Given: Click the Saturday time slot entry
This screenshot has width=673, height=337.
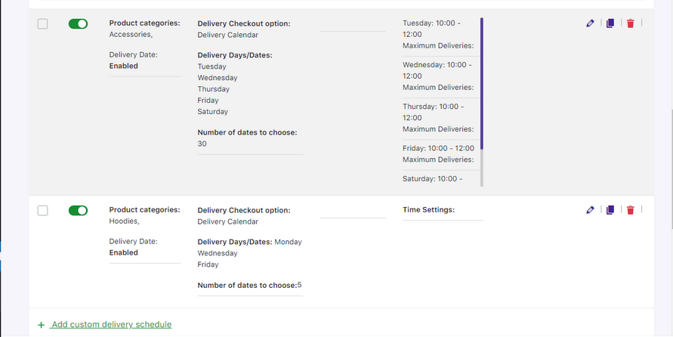Looking at the screenshot, I should 432,178.
